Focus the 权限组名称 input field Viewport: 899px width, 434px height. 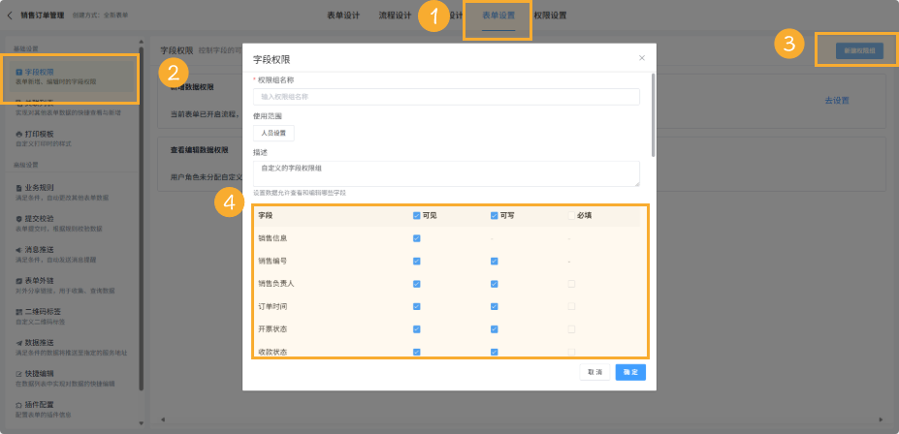coord(446,97)
